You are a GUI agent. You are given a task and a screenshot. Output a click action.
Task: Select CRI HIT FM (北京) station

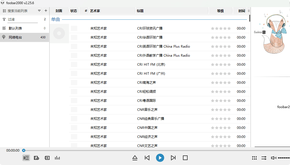coord(160,65)
